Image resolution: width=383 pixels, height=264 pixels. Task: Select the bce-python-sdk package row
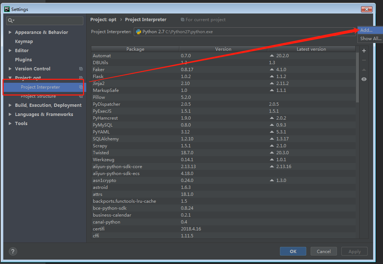point(223,208)
